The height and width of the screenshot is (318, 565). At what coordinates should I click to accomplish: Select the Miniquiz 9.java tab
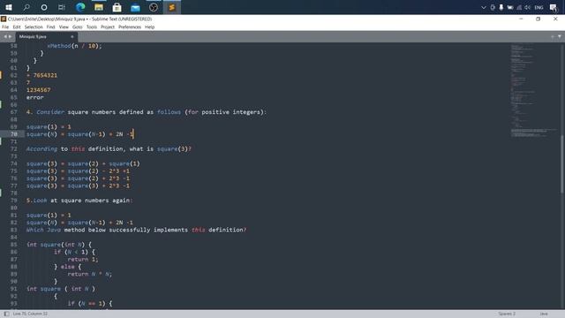tap(46, 37)
